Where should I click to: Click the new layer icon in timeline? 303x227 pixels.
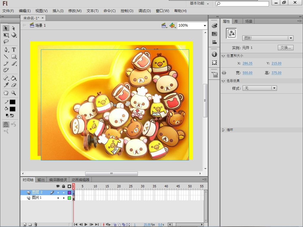coord(25,225)
